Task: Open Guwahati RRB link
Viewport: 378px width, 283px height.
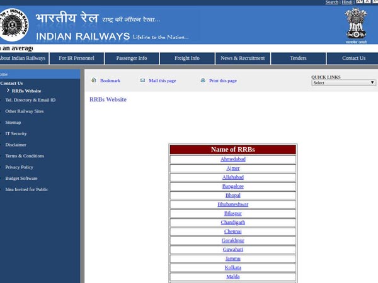Action: pyautogui.click(x=233, y=250)
